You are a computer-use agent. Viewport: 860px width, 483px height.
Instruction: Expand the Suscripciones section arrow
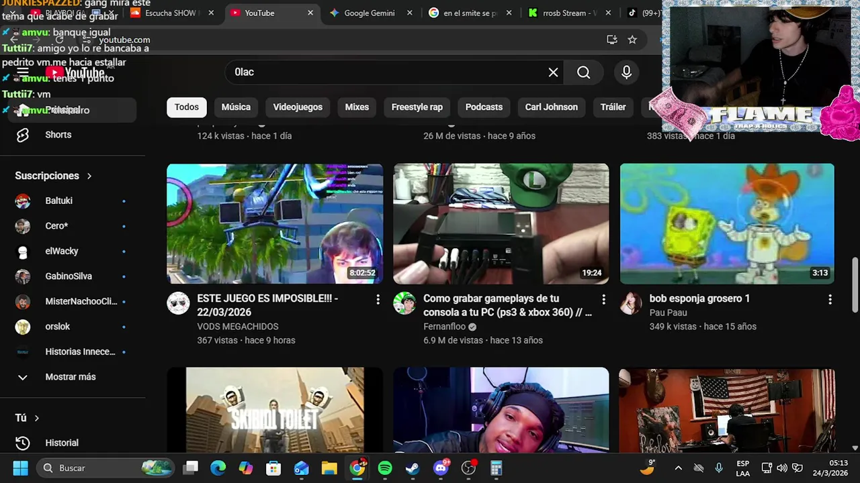tap(89, 176)
